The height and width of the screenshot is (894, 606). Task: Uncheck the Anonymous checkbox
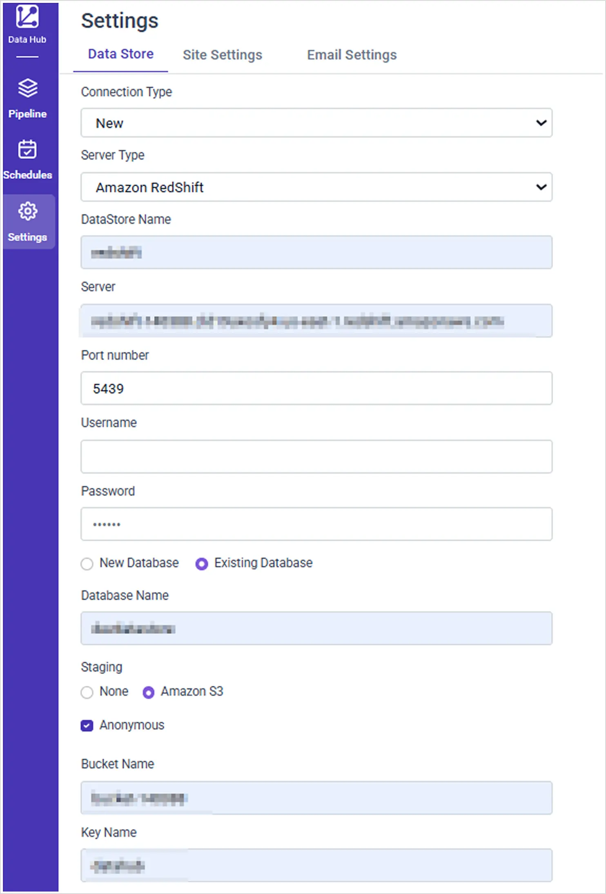87,725
